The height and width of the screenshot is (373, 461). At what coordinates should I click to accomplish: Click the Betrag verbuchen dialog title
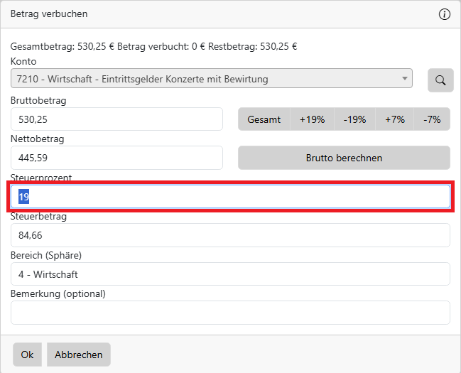49,14
